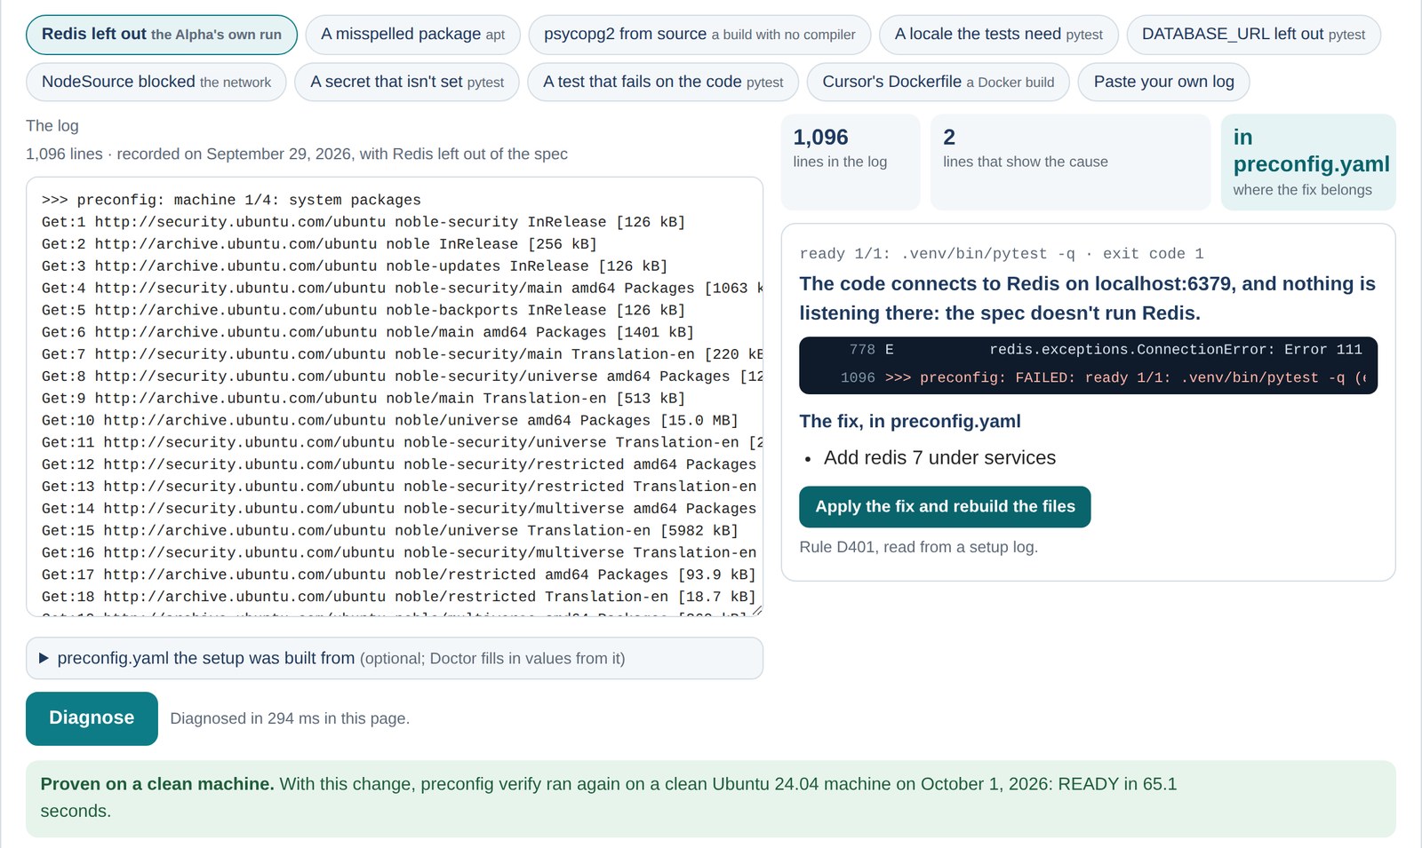Viewport: 1422px width, 848px height.
Task: Pick the 'psycopg2 from source' example
Action: click(x=699, y=35)
